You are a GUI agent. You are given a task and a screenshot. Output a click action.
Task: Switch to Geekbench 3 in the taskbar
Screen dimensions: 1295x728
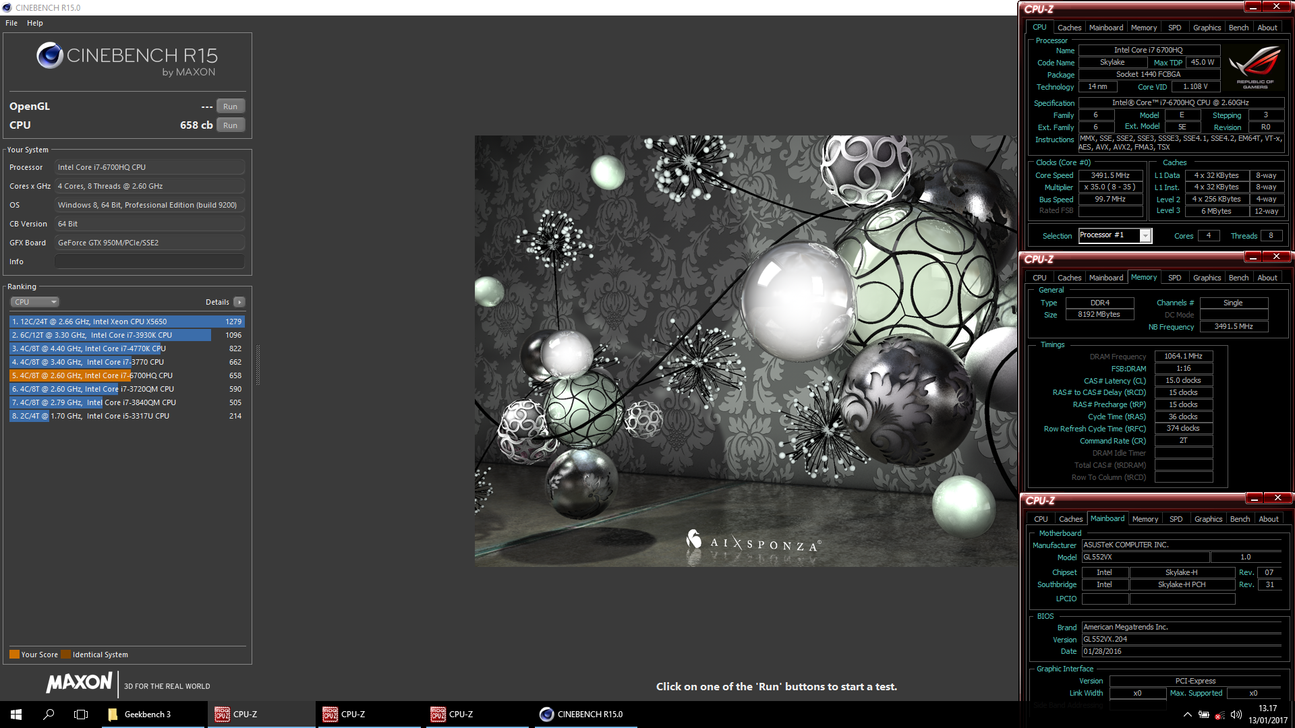click(152, 714)
